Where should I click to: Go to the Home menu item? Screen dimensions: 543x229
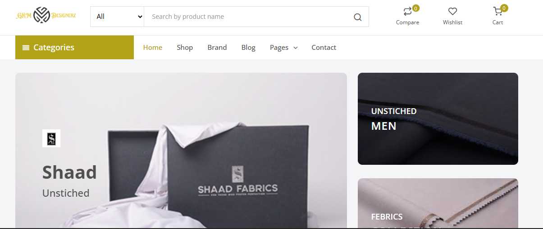coord(153,47)
